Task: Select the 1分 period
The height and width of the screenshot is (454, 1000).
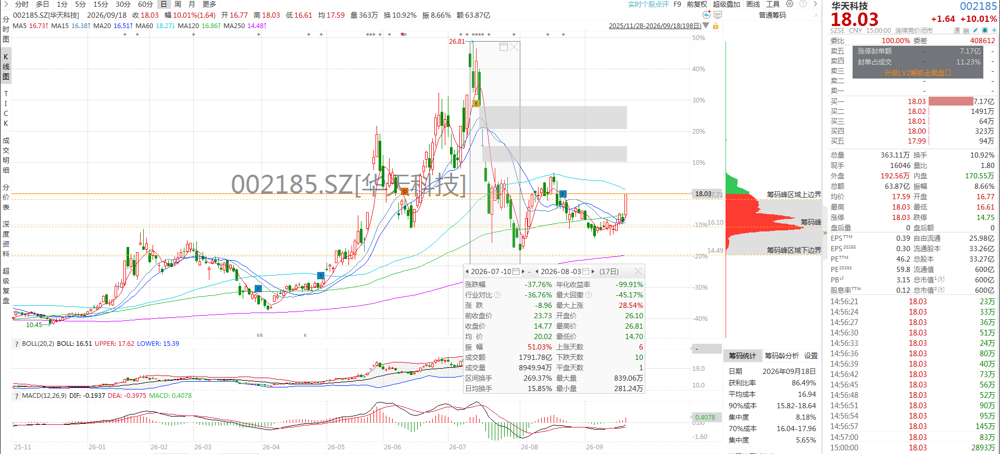Action: (62, 4)
